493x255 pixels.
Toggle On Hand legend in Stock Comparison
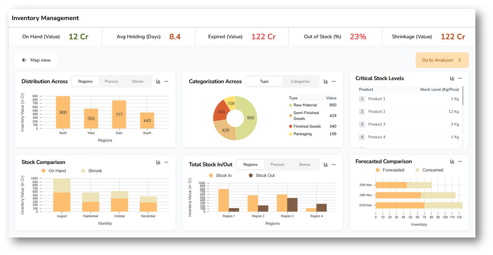(x=54, y=171)
